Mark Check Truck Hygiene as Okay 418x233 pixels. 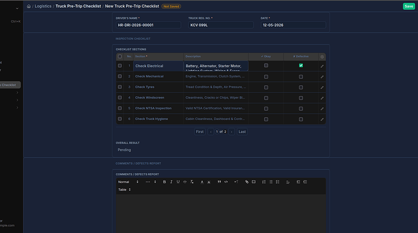pyautogui.click(x=266, y=119)
